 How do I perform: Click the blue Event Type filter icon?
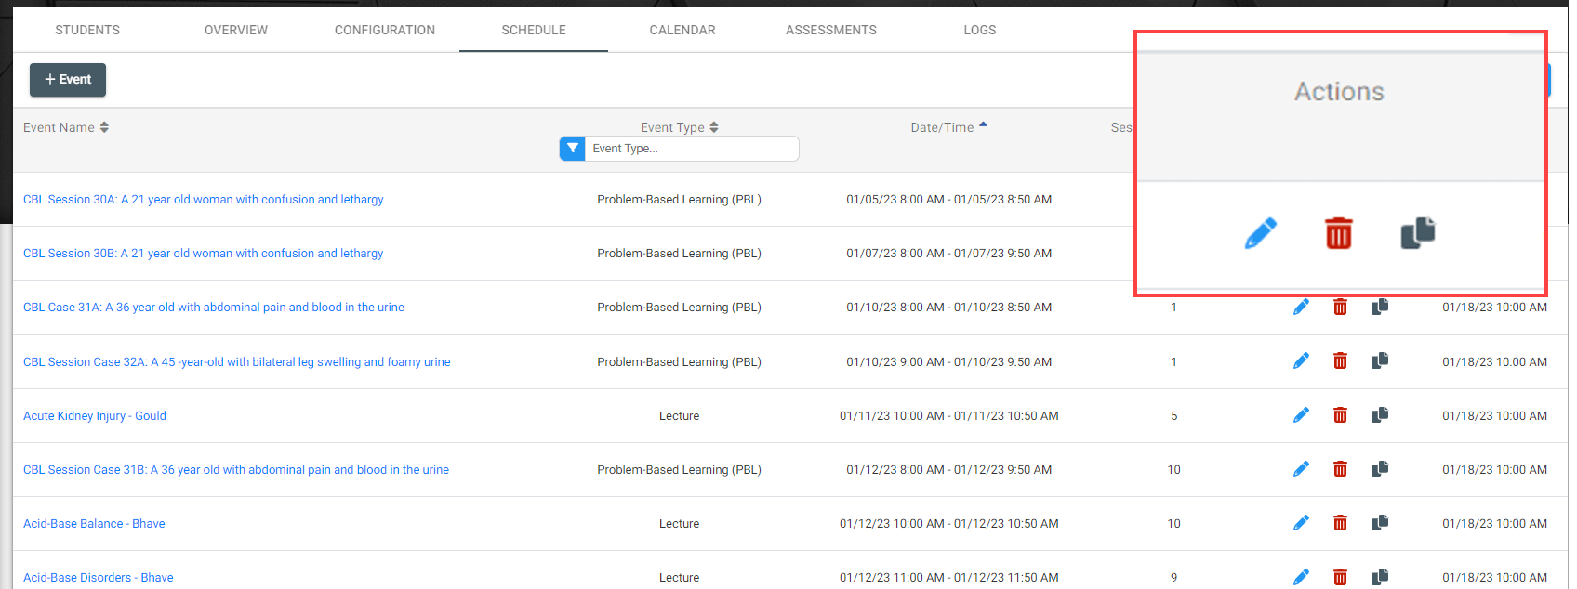[x=573, y=149]
